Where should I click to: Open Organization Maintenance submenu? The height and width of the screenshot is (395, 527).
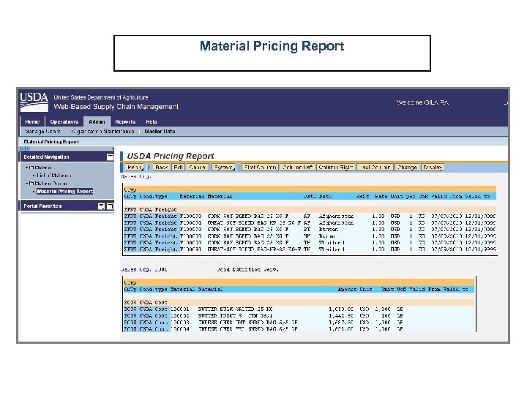click(102, 132)
